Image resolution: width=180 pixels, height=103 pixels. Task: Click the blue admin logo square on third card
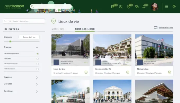[140, 62]
